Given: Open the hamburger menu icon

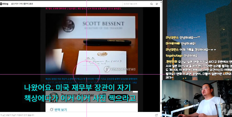Looking at the screenshot, I should (157, 4).
